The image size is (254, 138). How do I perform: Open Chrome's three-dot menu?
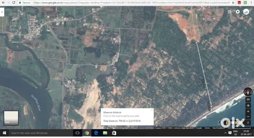(x=251, y=3)
